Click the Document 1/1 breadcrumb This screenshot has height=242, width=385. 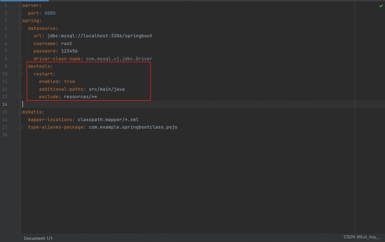click(x=38, y=238)
